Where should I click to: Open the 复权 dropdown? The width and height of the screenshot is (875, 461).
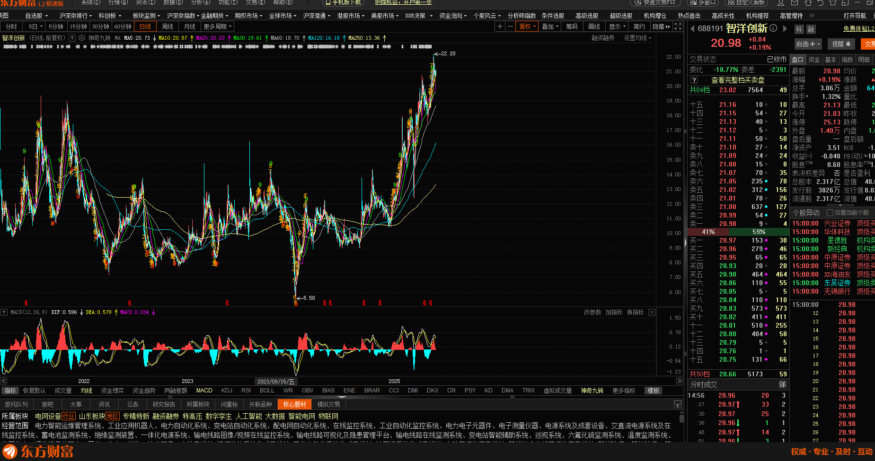coord(528,26)
